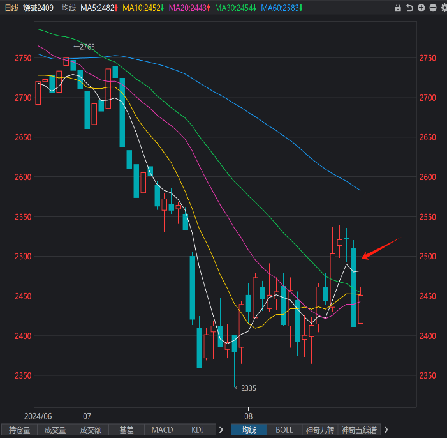Switch to the MACD indicator tab
This screenshot has height=438, width=447.
[162, 430]
